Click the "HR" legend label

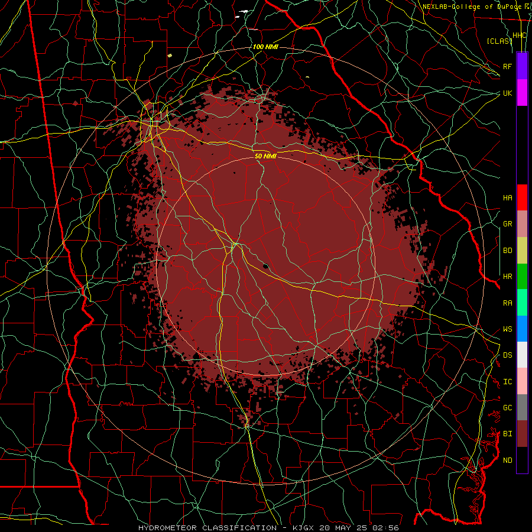[x=507, y=277]
